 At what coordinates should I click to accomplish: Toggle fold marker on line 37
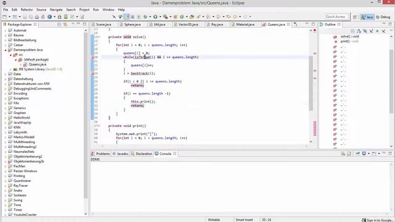(99, 126)
